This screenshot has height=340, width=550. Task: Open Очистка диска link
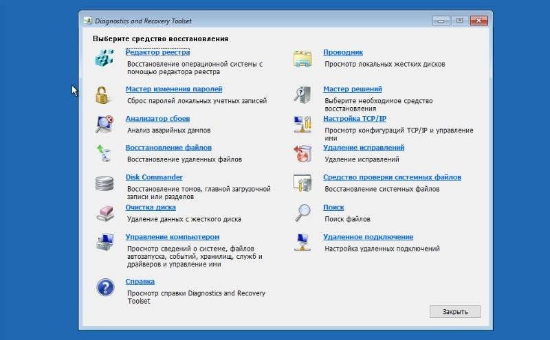[x=151, y=207]
